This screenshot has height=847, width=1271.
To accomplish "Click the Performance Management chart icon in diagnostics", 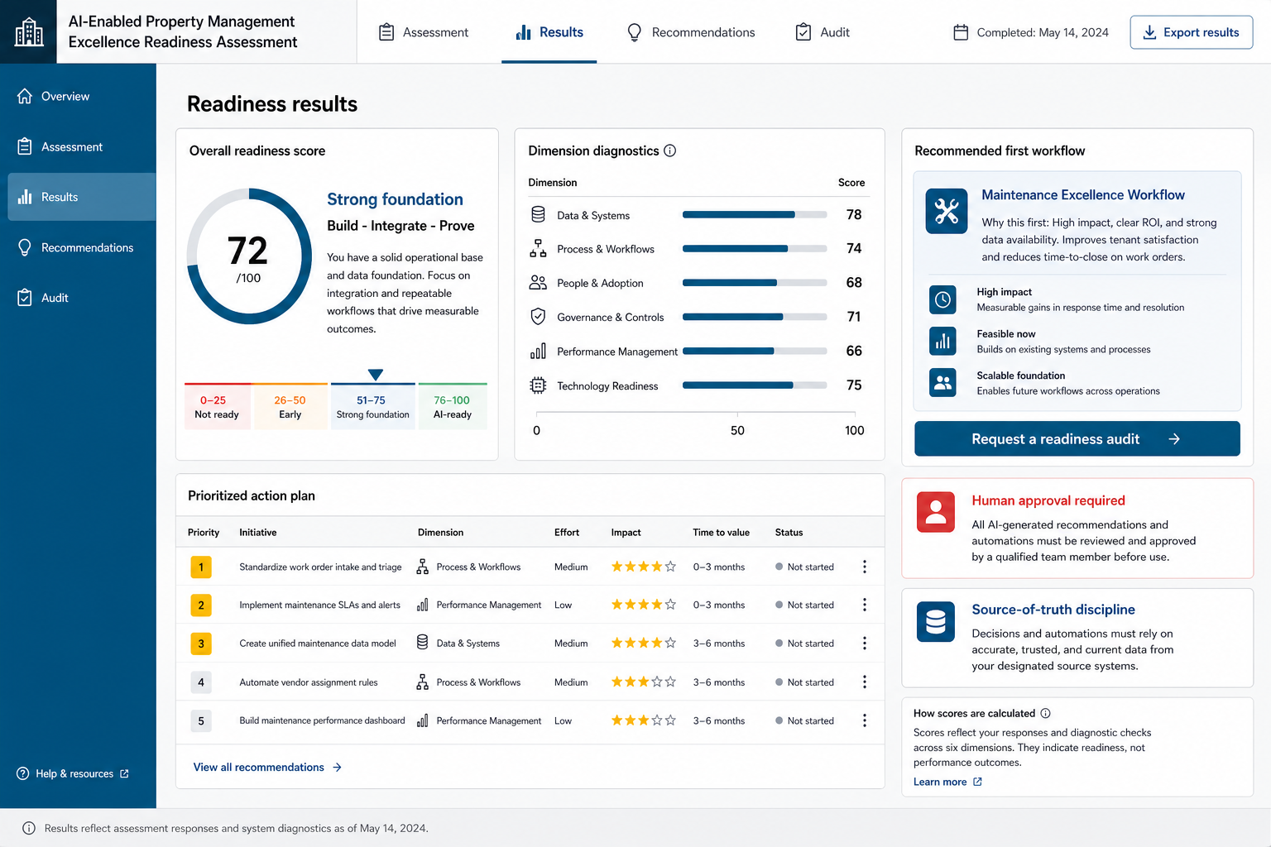I will (538, 351).
